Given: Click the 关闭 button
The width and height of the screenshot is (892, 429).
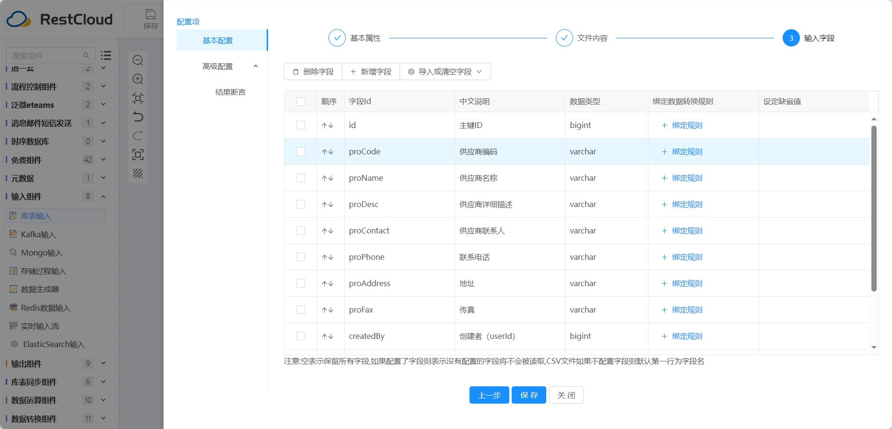Looking at the screenshot, I should pyautogui.click(x=566, y=395).
